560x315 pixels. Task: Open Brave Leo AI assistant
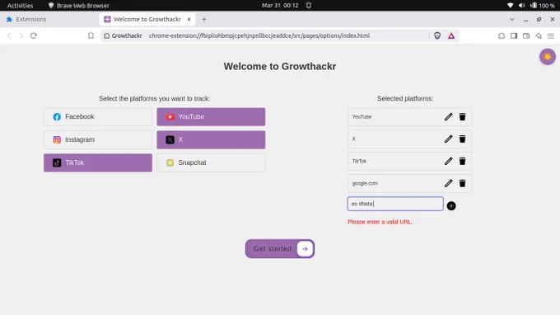click(539, 35)
